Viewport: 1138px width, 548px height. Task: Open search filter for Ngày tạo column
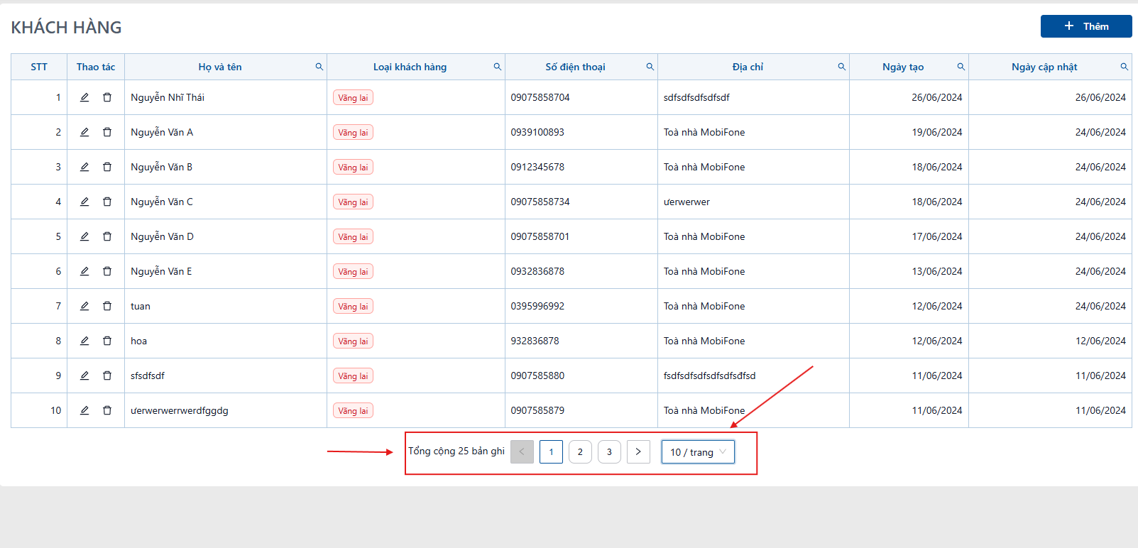point(961,67)
